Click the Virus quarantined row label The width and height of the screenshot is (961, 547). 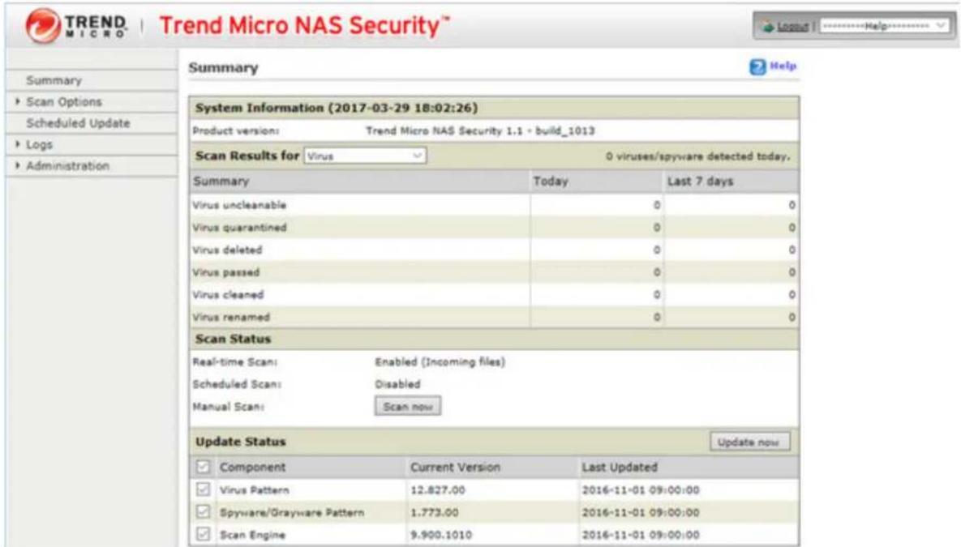[239, 228]
